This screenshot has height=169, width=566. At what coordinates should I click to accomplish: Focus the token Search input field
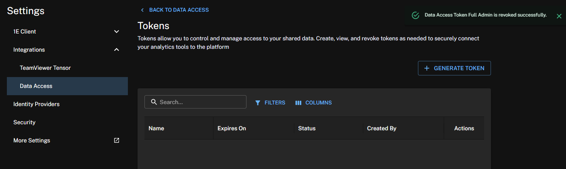coord(201,102)
